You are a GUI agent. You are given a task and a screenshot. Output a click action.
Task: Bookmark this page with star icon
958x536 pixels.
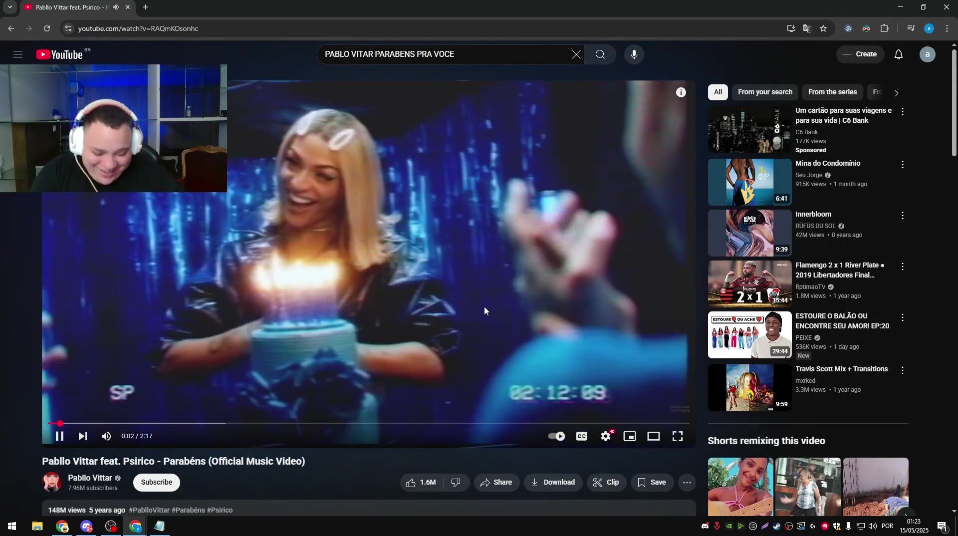[823, 29]
